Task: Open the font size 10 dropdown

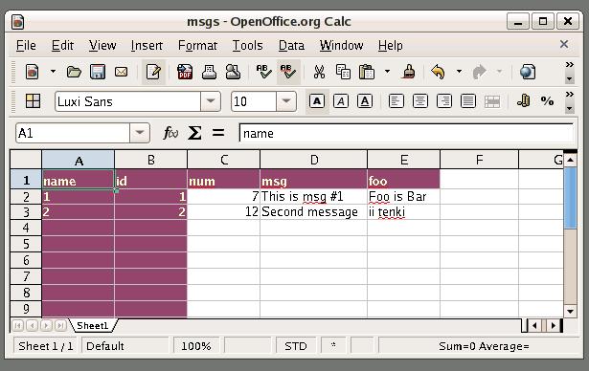Action: (x=286, y=101)
